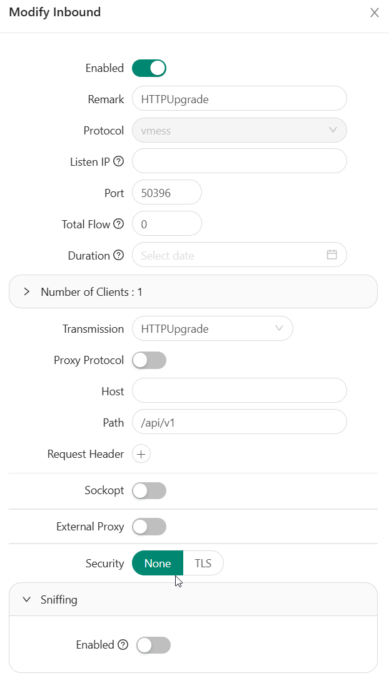Toggle the Sniffing Enabled switch
This screenshot has height=683, width=389.
tap(153, 645)
